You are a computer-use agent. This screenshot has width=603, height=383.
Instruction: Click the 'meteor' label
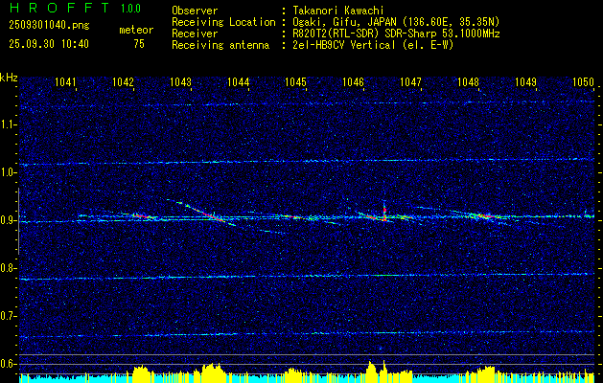(136, 30)
